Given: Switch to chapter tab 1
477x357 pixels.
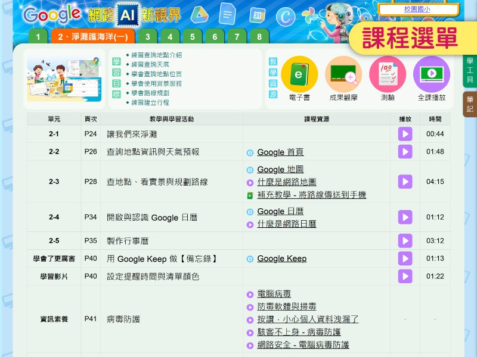Looking at the screenshot, I should [38, 37].
